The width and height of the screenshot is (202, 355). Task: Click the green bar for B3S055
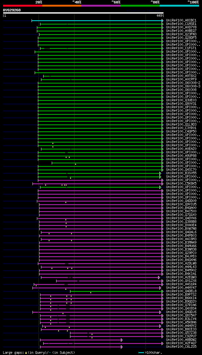tap(99, 174)
